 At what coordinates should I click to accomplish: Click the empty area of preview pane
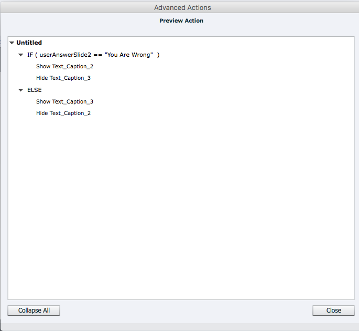tap(181, 210)
